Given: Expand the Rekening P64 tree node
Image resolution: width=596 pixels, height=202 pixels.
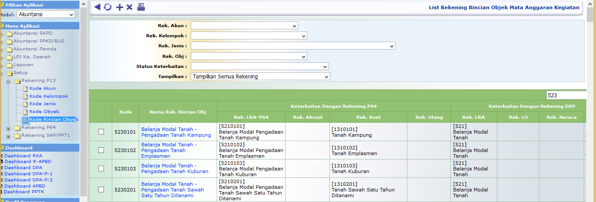Looking at the screenshot, I should click(x=8, y=128).
